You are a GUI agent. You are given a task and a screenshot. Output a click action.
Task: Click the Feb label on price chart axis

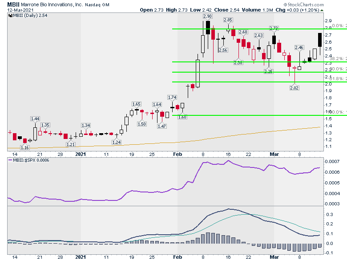[178, 154]
